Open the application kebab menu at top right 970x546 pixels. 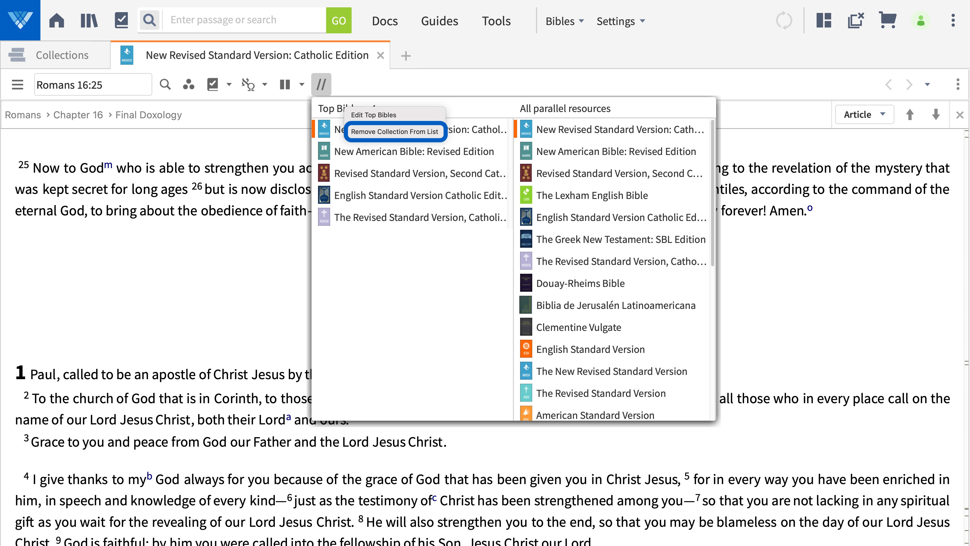pyautogui.click(x=953, y=20)
